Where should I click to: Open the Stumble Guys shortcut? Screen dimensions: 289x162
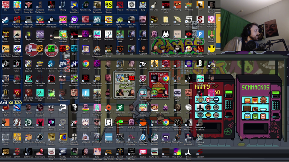17,5
